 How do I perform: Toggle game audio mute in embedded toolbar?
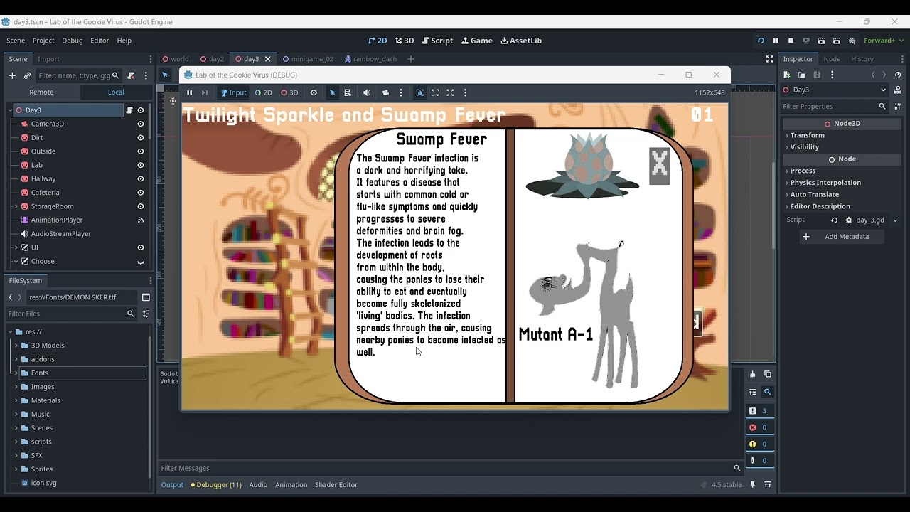pos(367,92)
